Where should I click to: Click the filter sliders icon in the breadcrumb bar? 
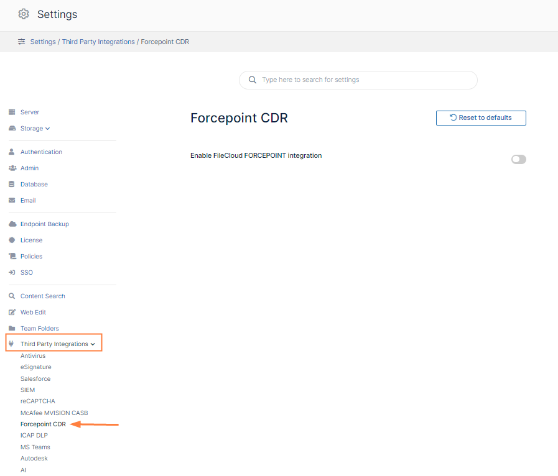[x=21, y=41]
